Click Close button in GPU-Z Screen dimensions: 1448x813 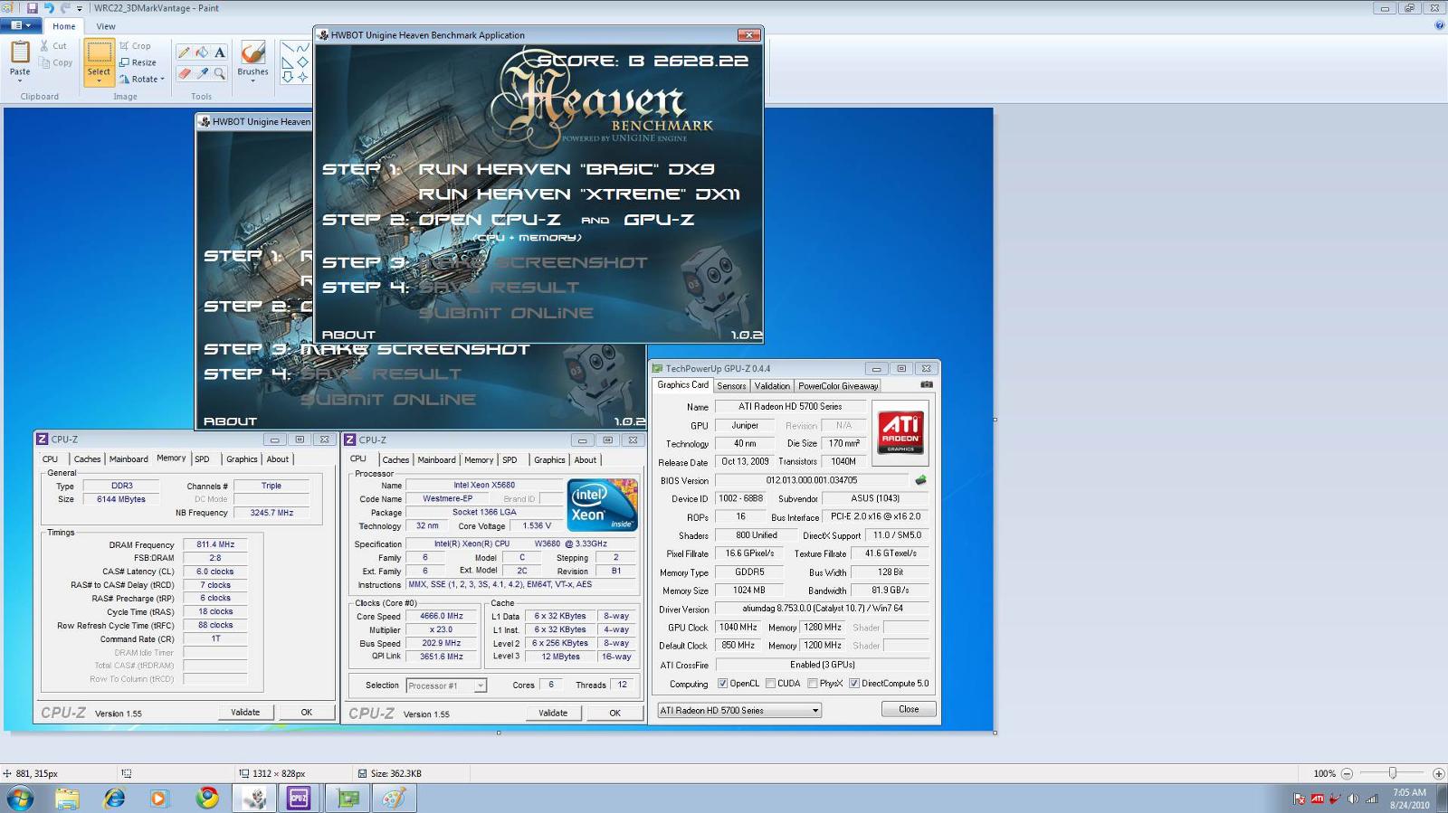tap(909, 709)
